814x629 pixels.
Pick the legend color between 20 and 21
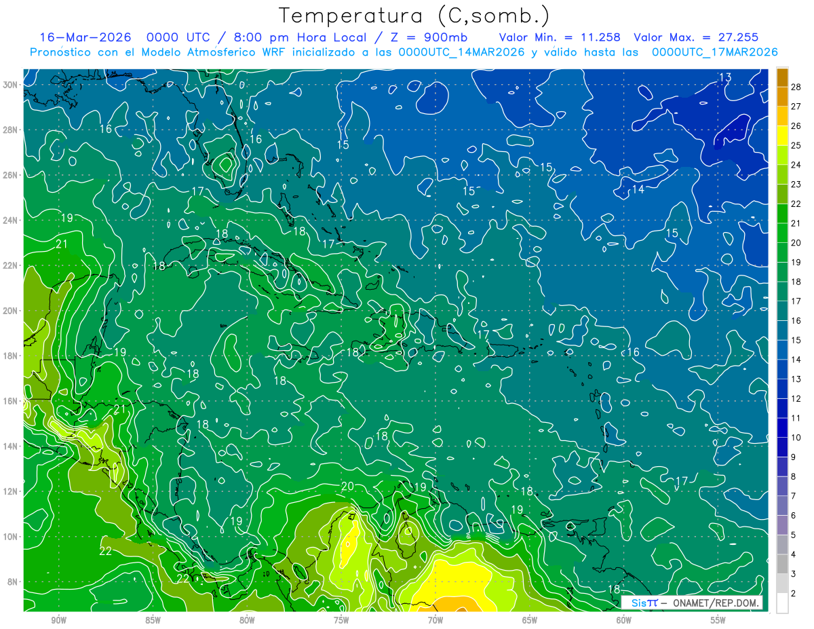click(782, 233)
